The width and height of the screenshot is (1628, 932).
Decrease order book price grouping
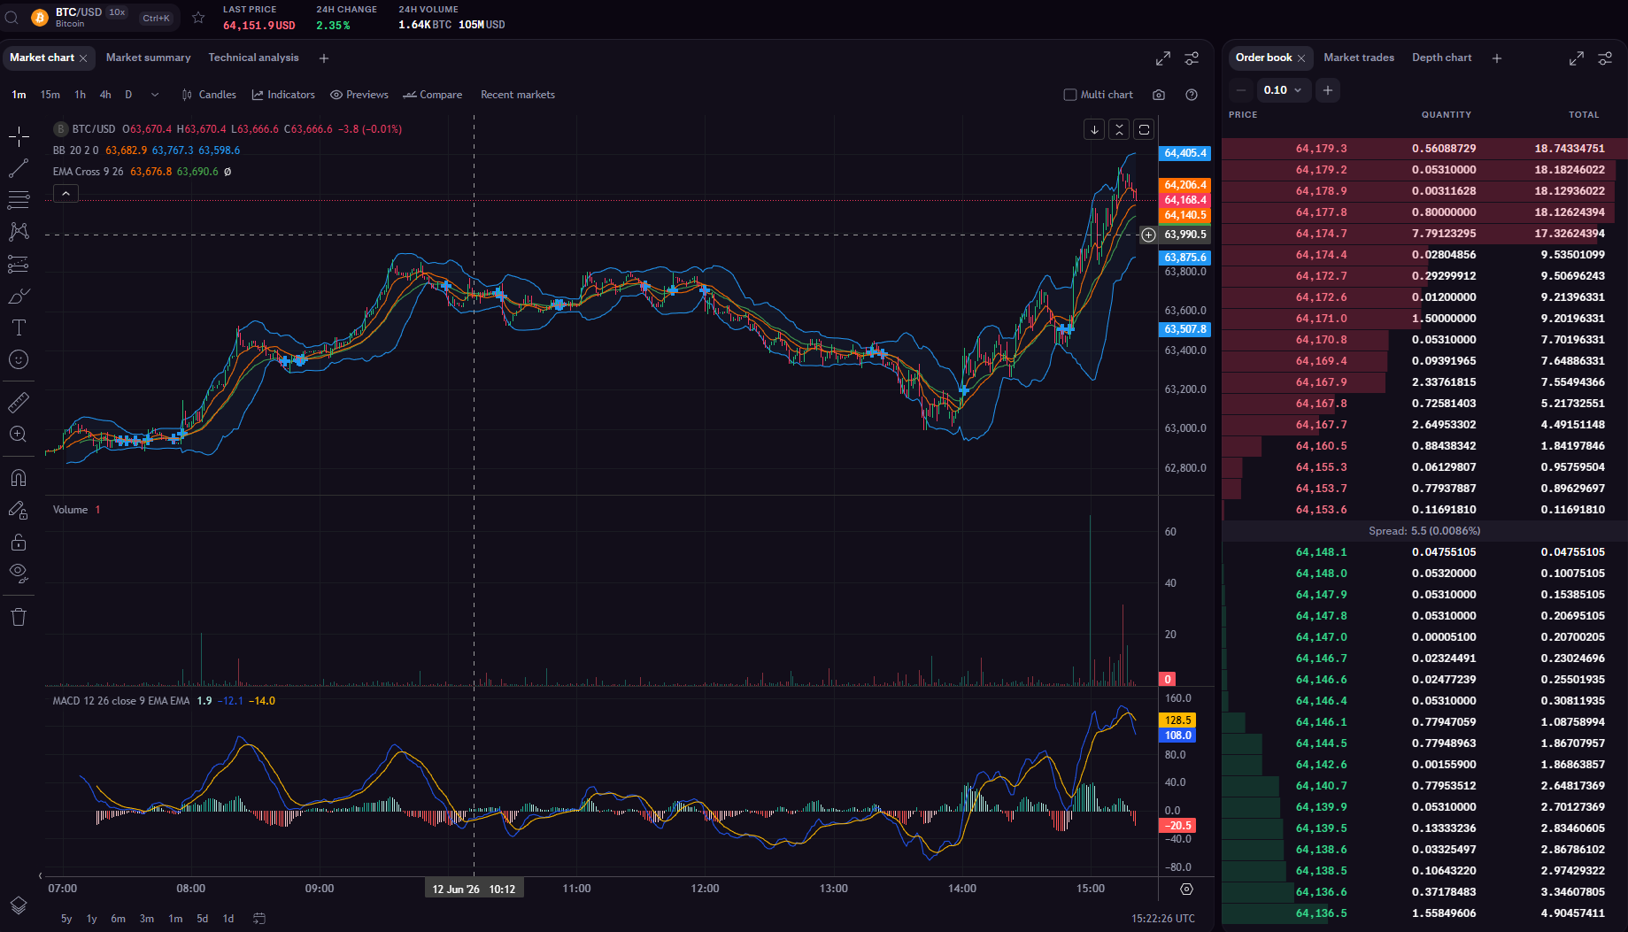tap(1241, 90)
